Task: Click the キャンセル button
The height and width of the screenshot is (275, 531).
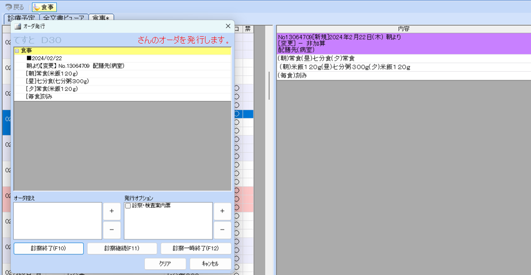Action: coord(210,264)
